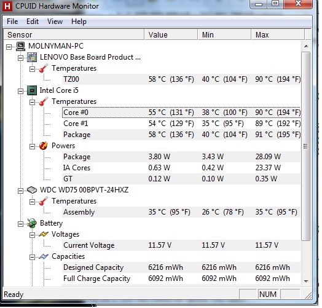The image size is (322, 308).
Task: Collapse the Battery tree node
Action: (x=20, y=224)
